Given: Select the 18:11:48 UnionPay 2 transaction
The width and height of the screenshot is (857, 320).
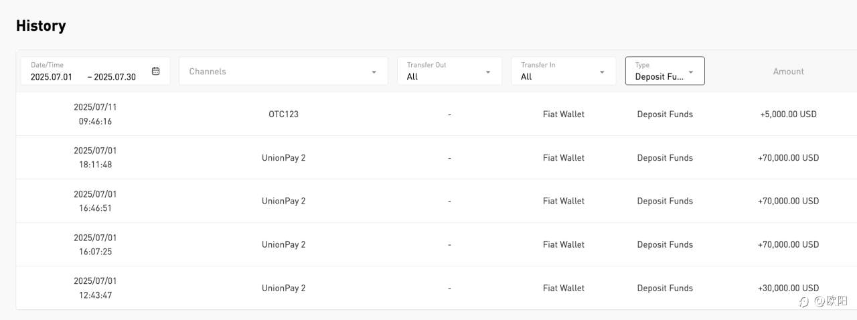Looking at the screenshot, I should point(283,158).
